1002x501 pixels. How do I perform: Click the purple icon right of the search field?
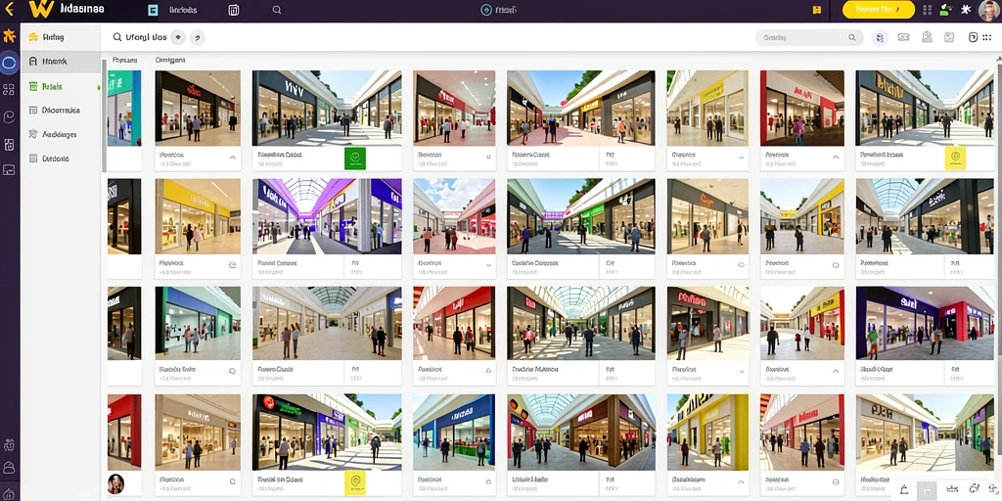tap(880, 38)
